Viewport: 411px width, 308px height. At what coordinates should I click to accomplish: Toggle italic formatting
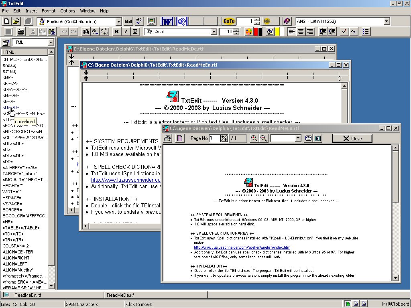click(x=126, y=32)
